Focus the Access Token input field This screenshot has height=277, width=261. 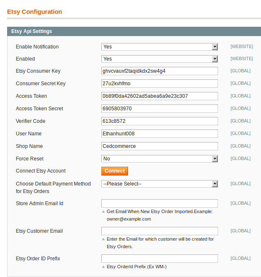pos(160,96)
